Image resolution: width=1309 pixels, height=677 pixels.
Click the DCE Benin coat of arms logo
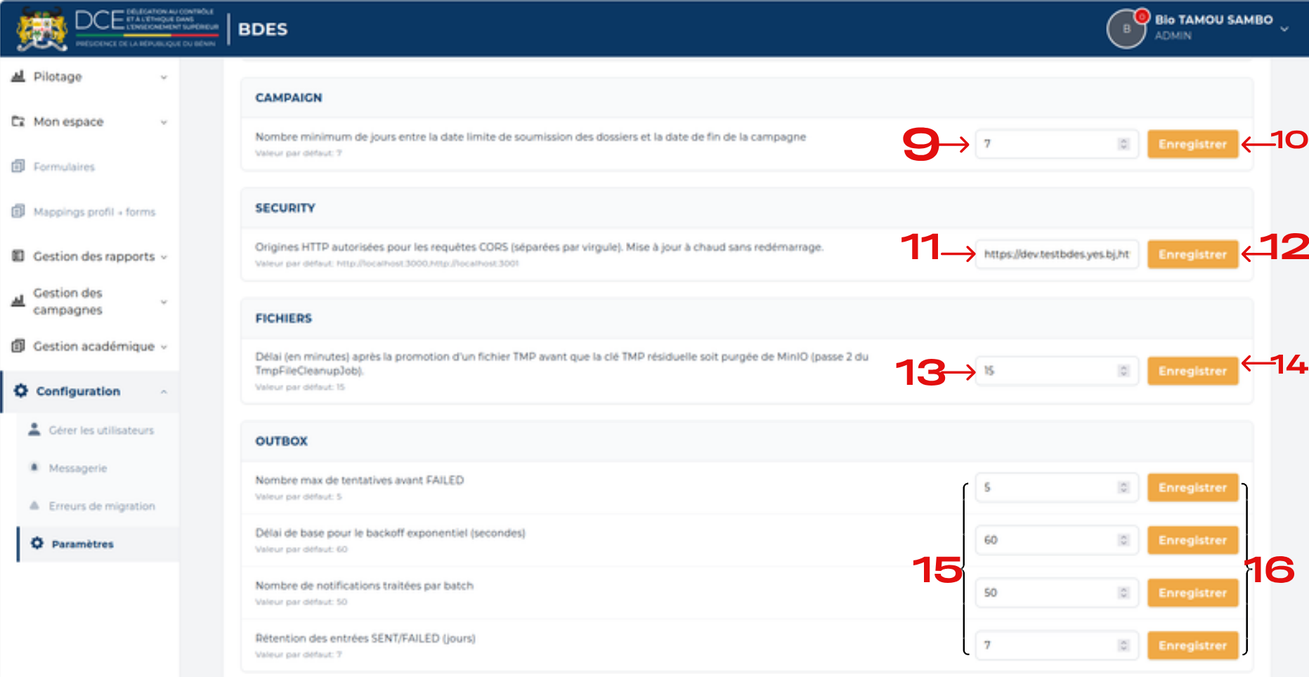(x=42, y=28)
